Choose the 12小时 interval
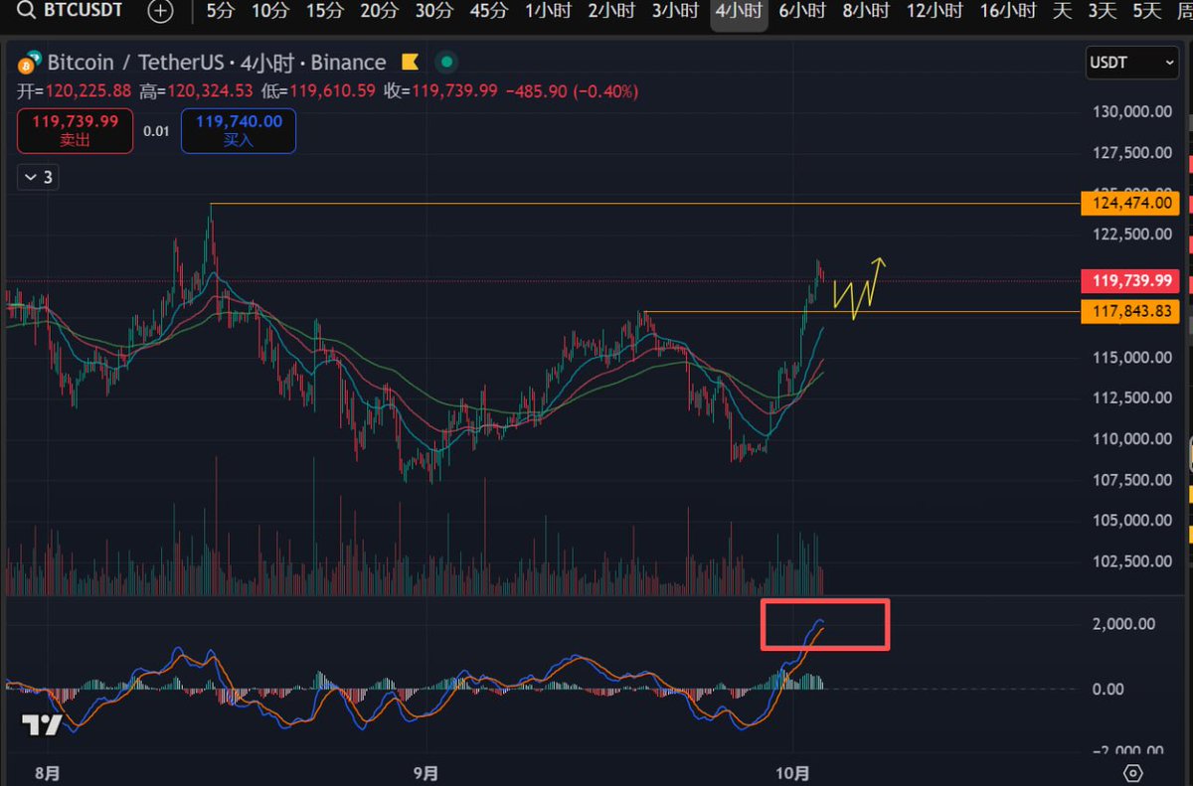The image size is (1193, 786). 935,12
